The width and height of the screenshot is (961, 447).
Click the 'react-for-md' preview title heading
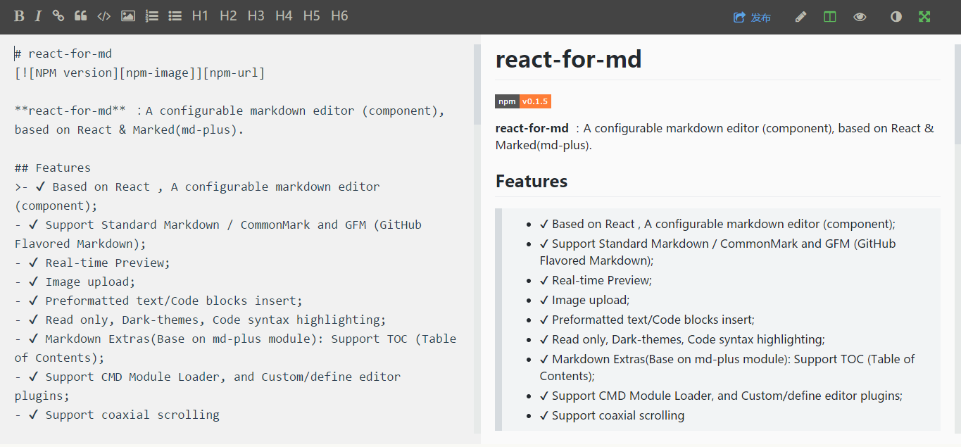569,59
